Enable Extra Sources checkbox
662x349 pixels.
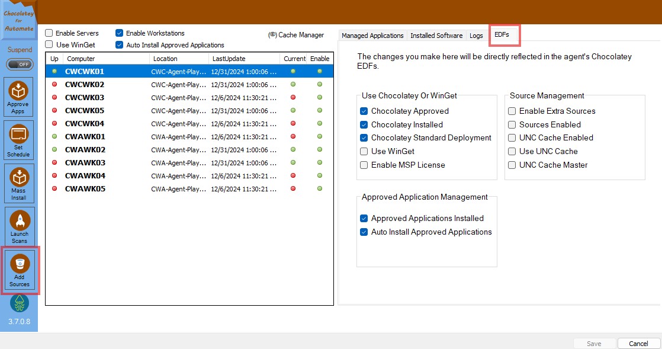pos(512,111)
